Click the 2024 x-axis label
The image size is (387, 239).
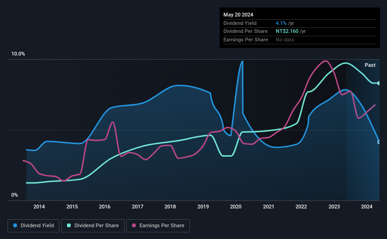(367, 207)
